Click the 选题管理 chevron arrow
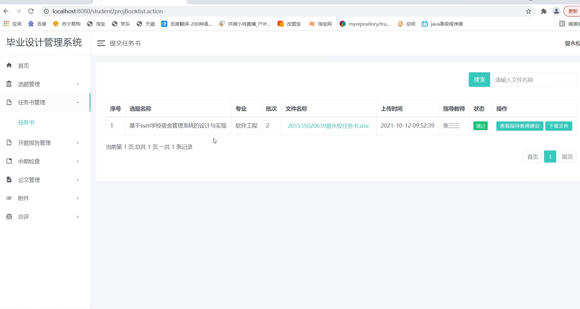This screenshot has width=580, height=309. coord(78,84)
